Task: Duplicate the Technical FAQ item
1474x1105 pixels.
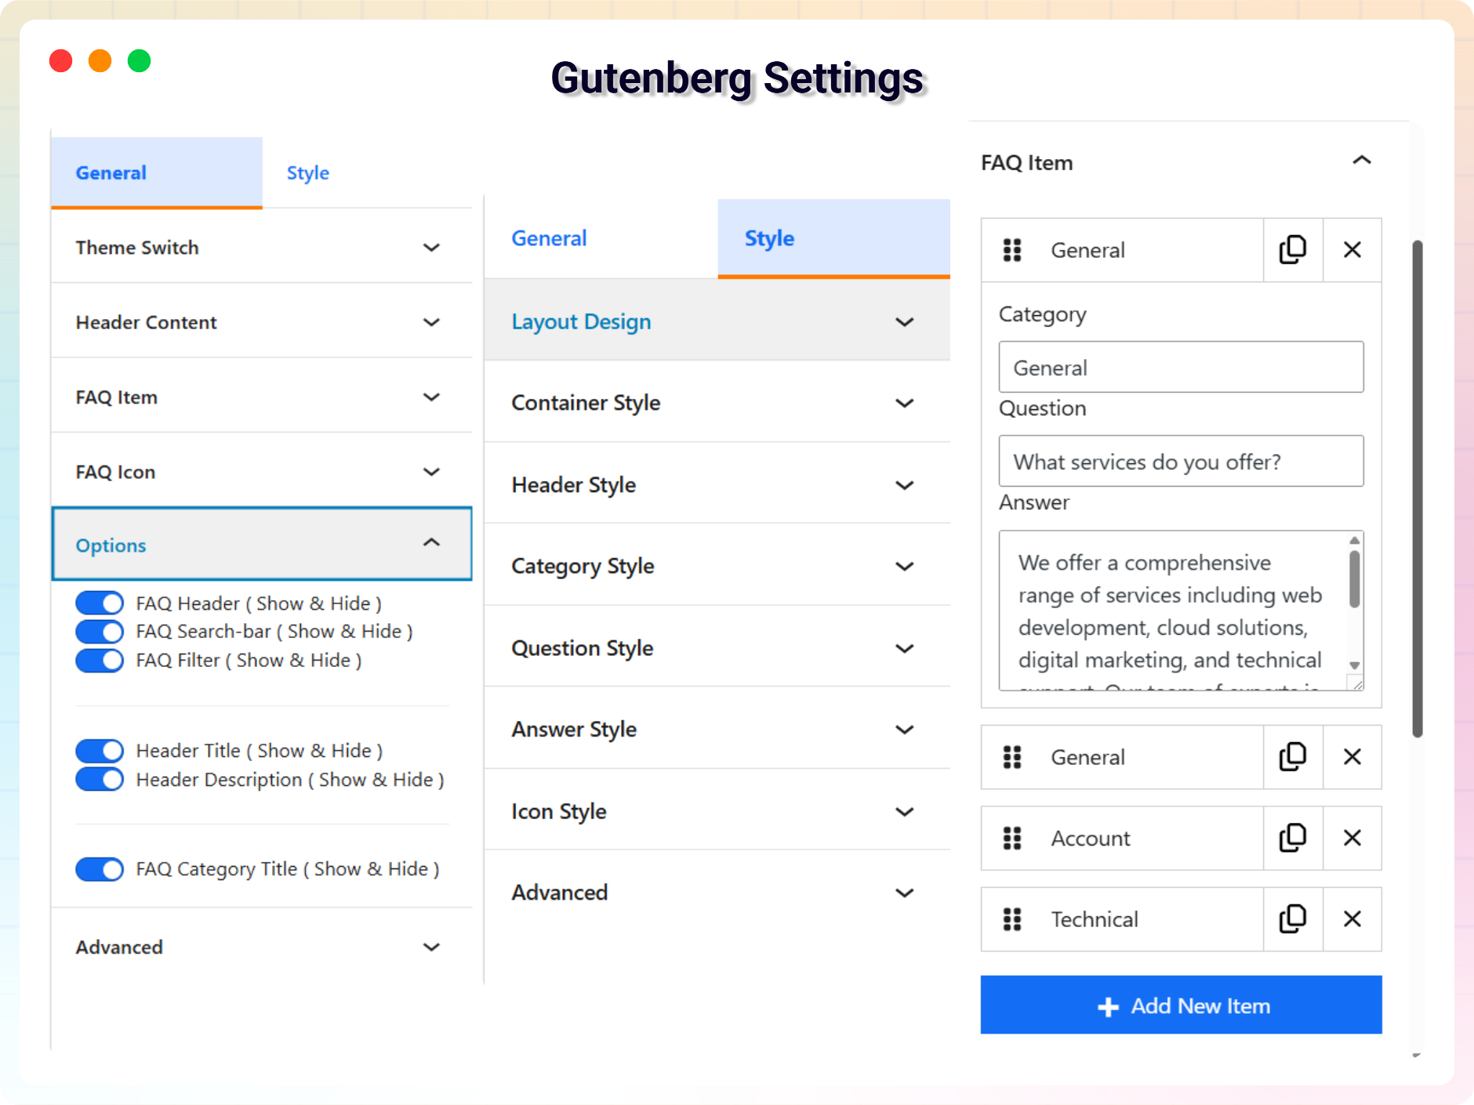Action: click(x=1292, y=918)
